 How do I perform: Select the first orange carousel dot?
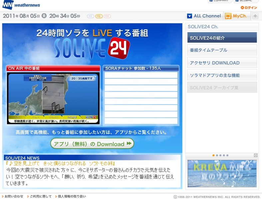pos(213,155)
